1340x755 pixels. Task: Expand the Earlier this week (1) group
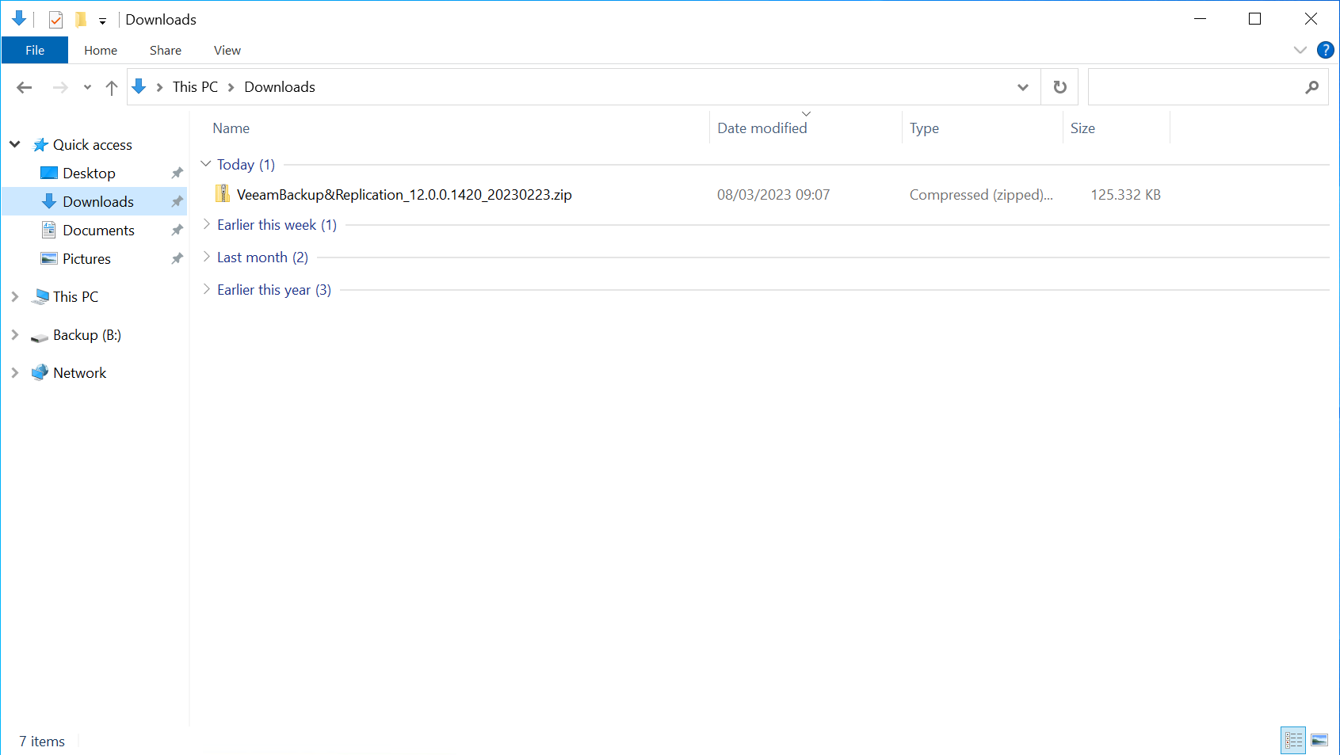206,224
